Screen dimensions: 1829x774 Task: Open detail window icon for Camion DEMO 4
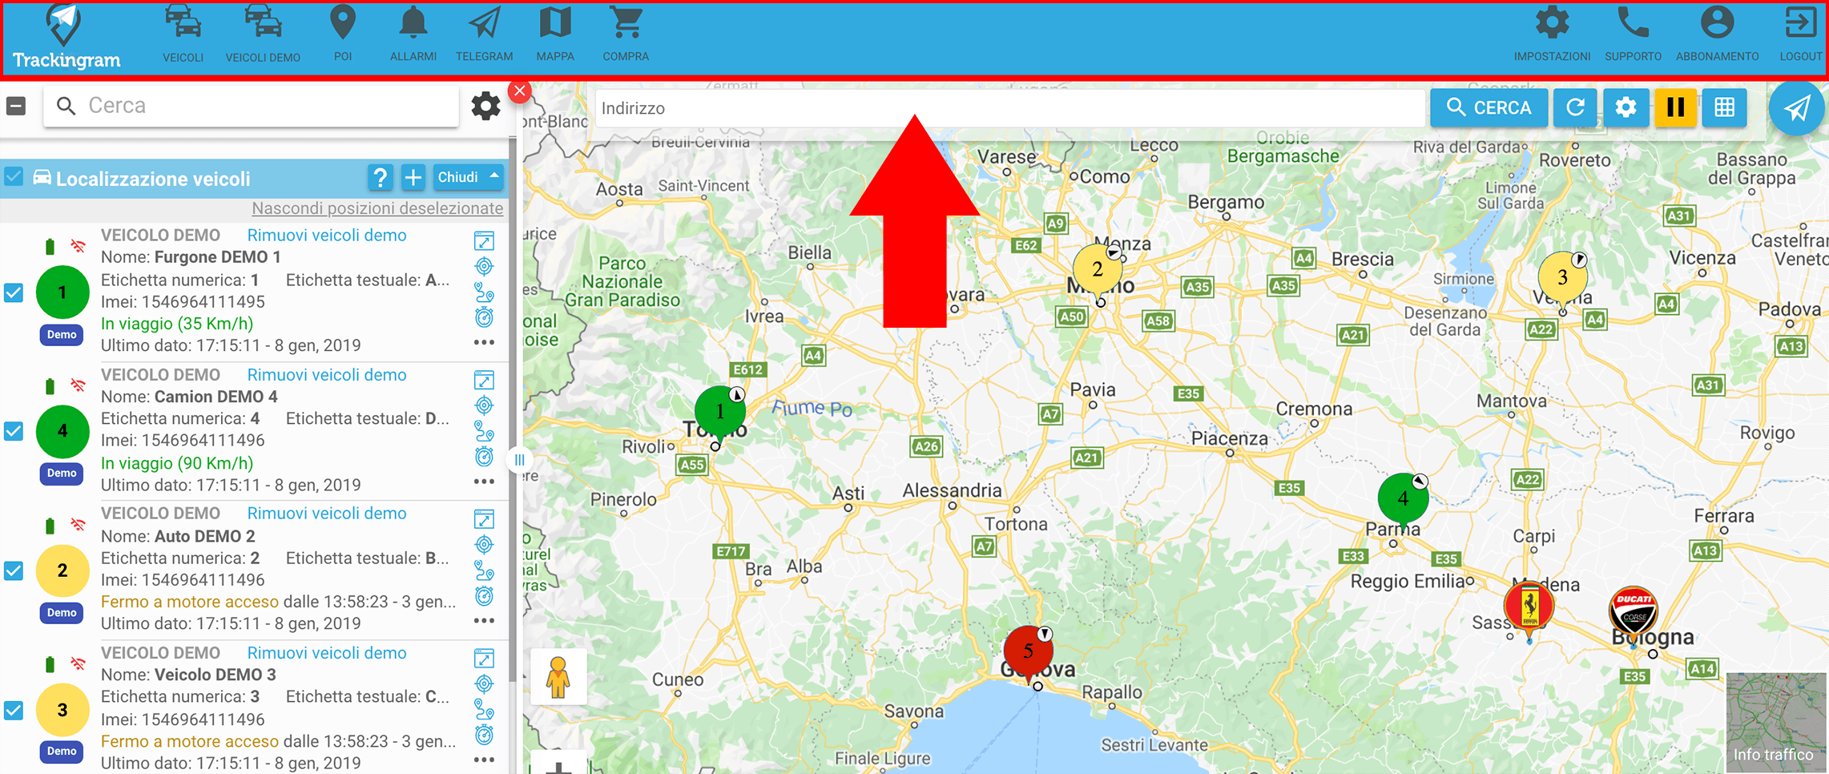coord(484,380)
